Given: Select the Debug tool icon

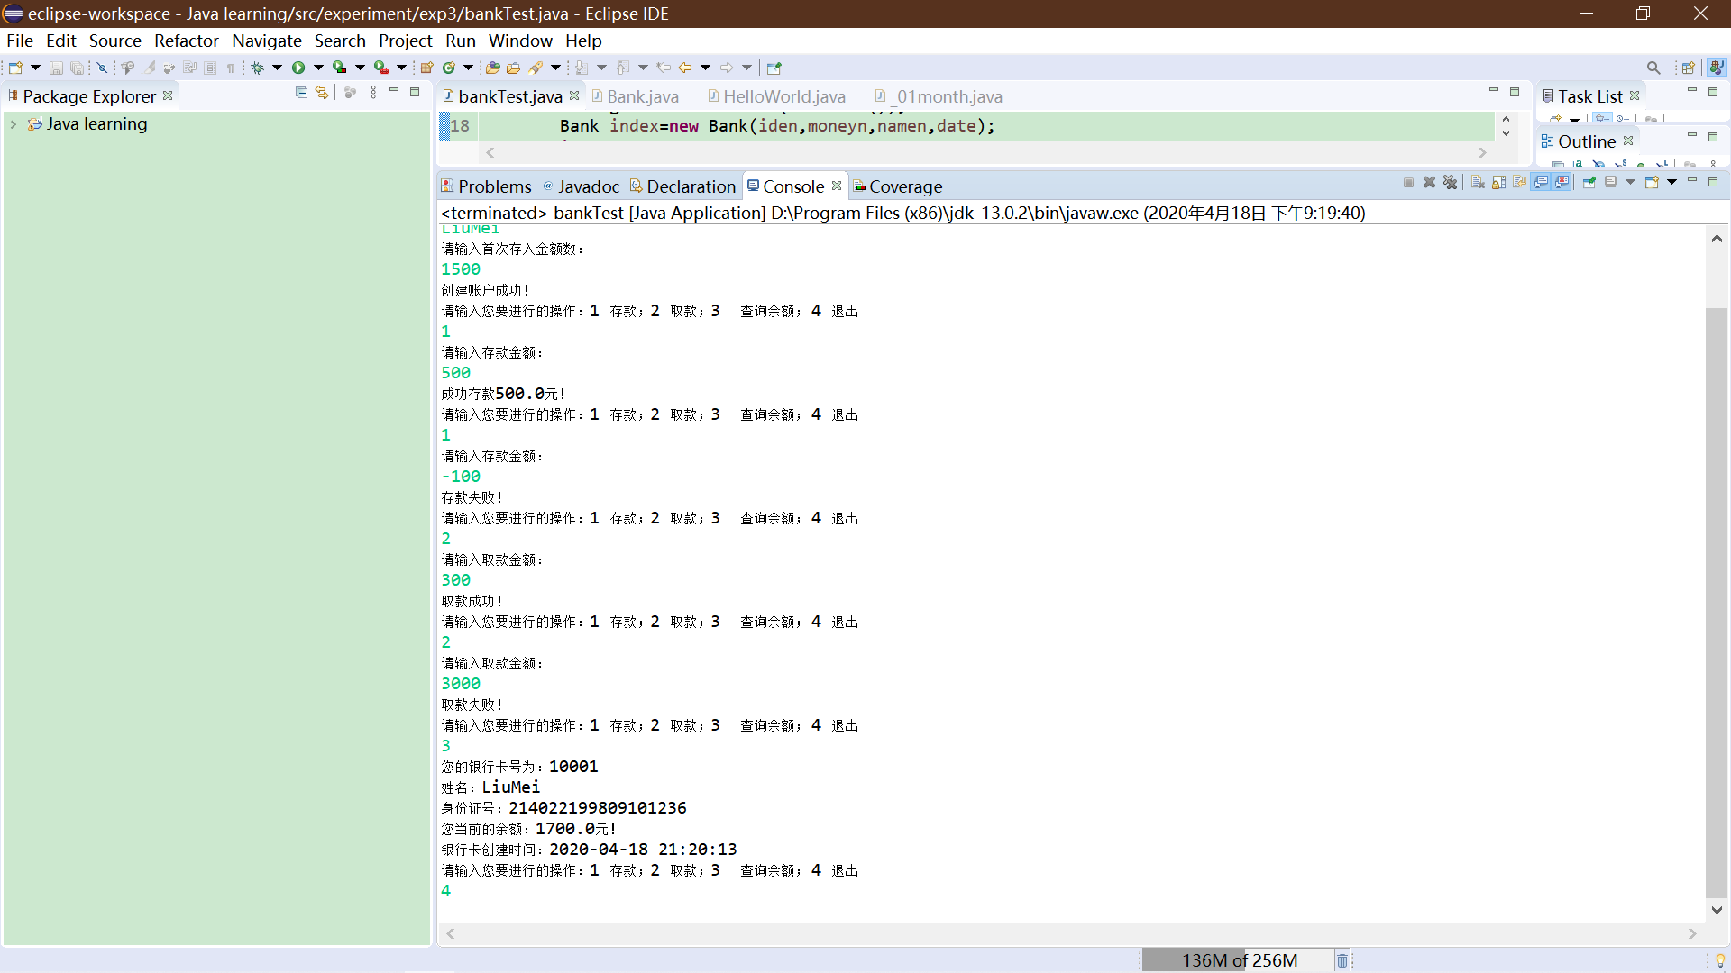Looking at the screenshot, I should [x=258, y=68].
